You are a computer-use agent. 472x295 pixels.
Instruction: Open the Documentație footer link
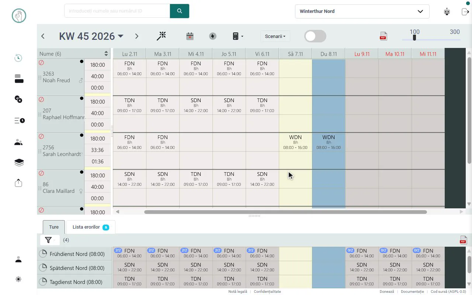(412, 291)
